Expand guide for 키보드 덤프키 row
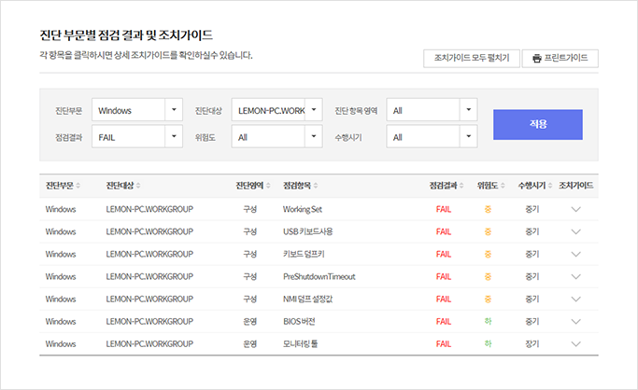638x390 pixels. click(x=575, y=255)
